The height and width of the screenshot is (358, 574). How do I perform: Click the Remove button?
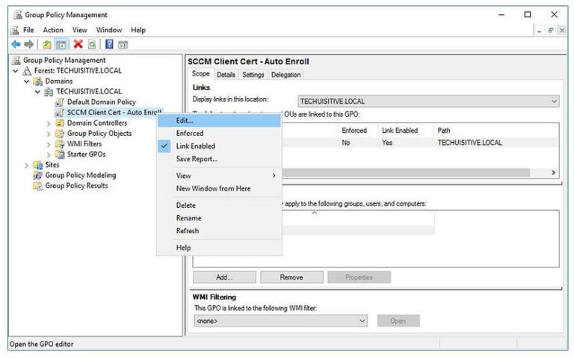click(x=291, y=277)
